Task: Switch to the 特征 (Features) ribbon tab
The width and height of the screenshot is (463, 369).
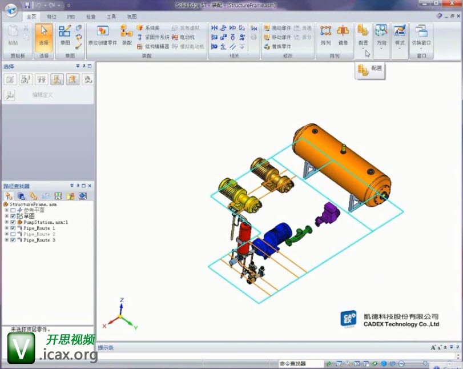Action: [x=51, y=17]
